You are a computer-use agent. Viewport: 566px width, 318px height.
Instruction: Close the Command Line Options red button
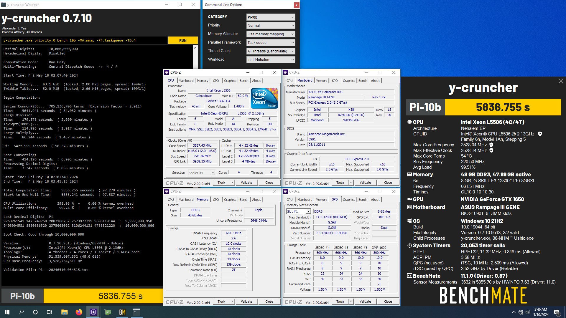point(296,5)
